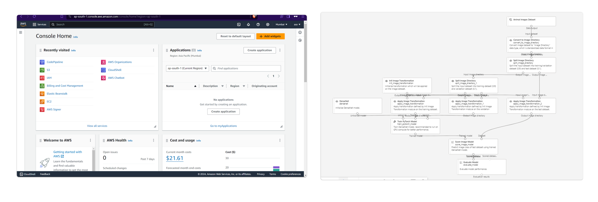Open Getting started with AWS link
The height and width of the screenshot is (202, 598).
click(x=68, y=154)
